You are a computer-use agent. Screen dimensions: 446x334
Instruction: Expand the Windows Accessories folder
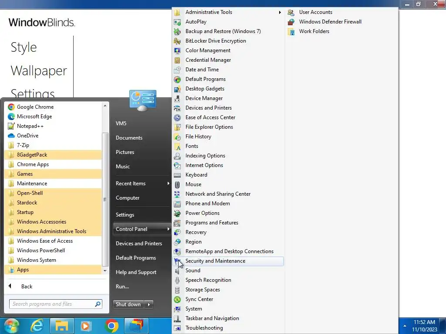point(53,222)
